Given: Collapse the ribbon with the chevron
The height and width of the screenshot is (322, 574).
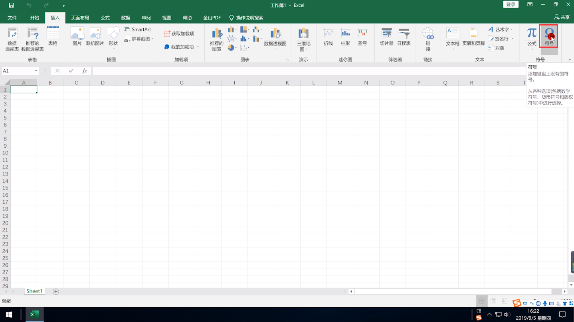Looking at the screenshot, I should tap(570, 60).
